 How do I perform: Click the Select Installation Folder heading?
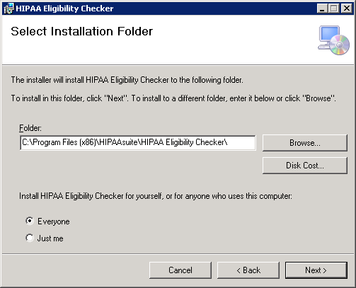[82, 31]
